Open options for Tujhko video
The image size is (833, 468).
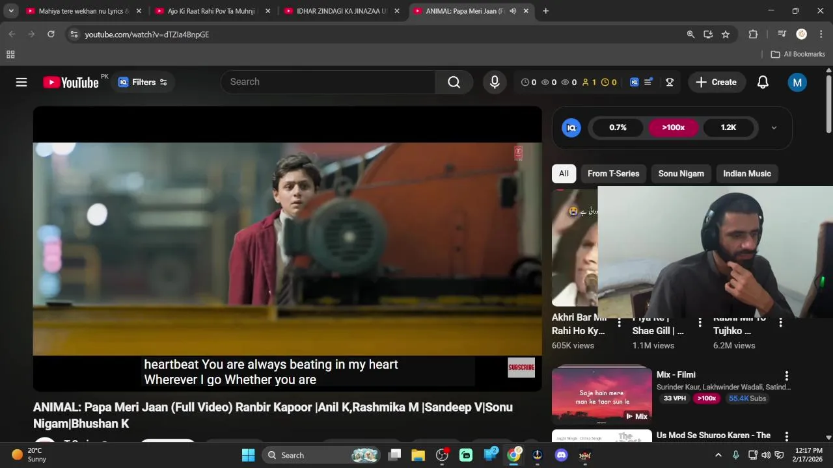click(x=780, y=323)
